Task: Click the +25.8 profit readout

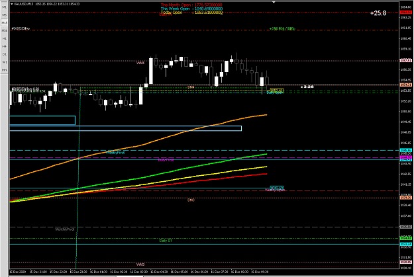Action: coord(378,13)
